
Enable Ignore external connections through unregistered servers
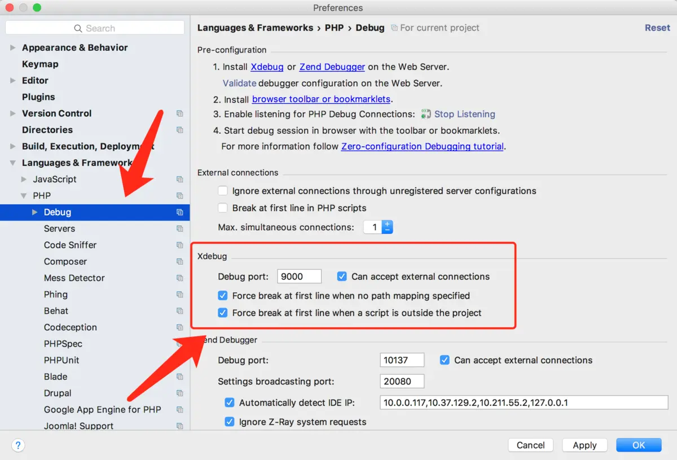pos(223,191)
